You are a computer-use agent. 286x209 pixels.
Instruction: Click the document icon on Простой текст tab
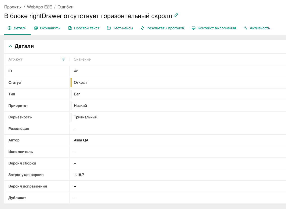click(70, 28)
